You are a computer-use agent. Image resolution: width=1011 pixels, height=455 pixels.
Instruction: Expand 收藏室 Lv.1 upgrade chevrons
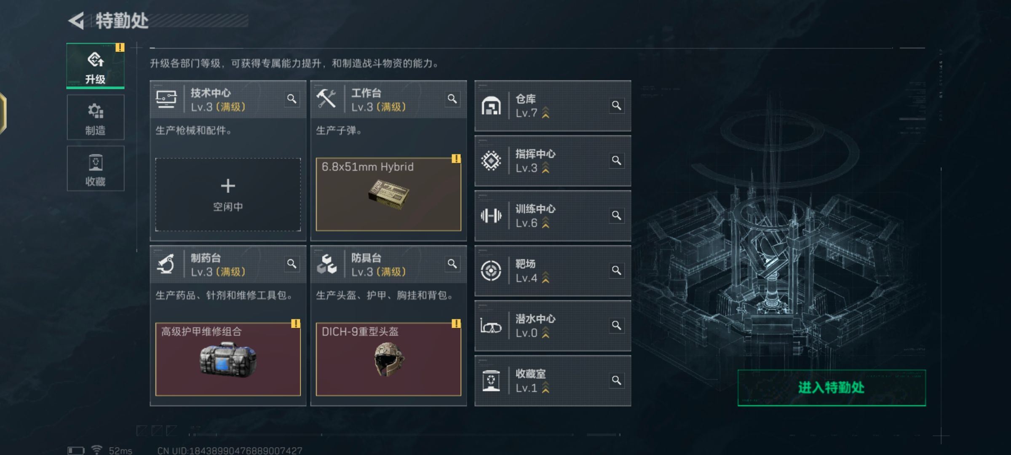click(546, 388)
